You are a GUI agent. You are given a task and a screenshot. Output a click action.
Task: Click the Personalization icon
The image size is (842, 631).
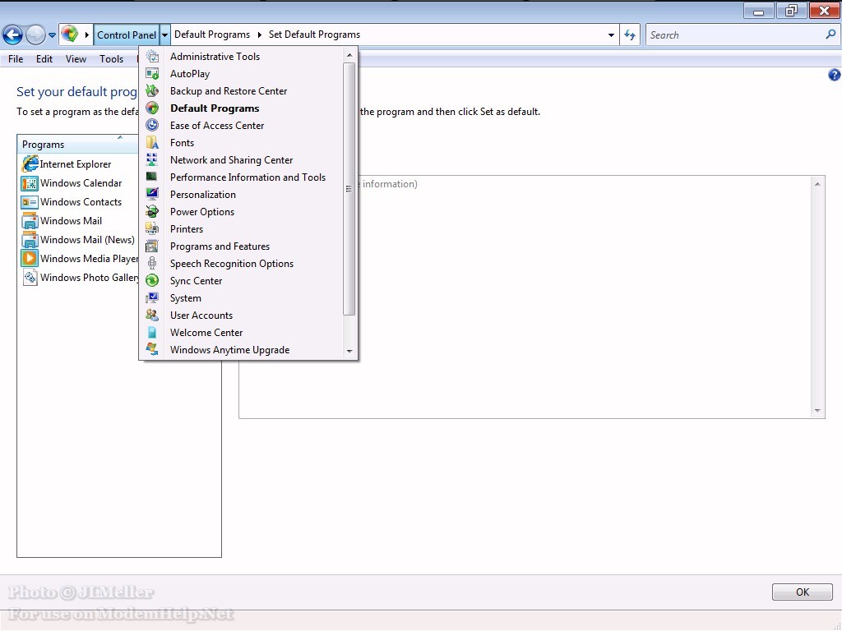tap(152, 194)
